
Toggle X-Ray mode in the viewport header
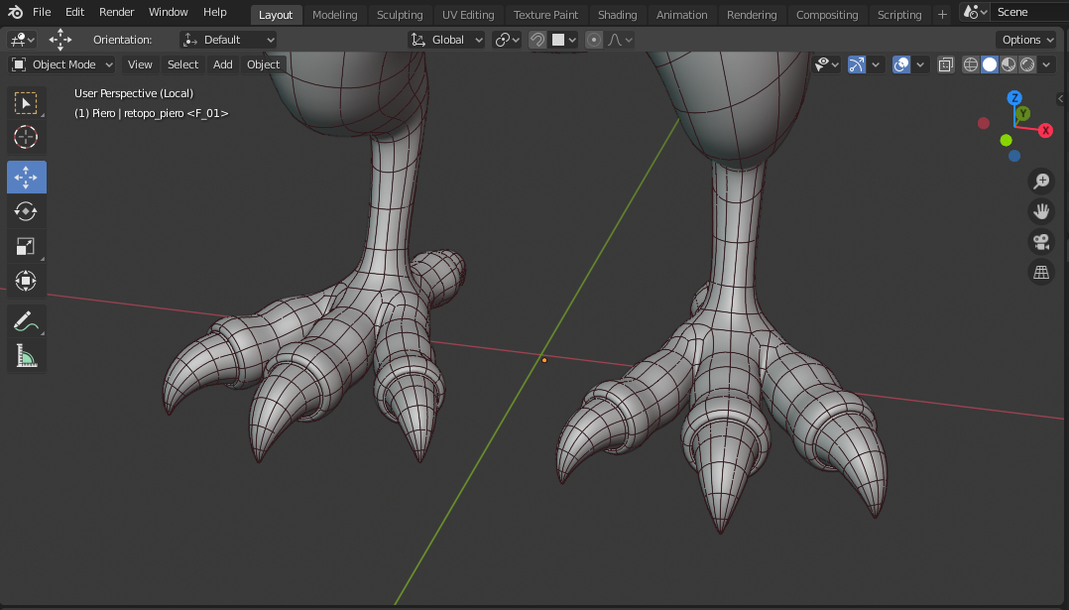coord(945,63)
